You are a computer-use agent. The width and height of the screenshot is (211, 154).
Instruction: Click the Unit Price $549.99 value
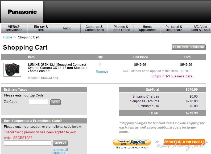(x=140, y=65)
